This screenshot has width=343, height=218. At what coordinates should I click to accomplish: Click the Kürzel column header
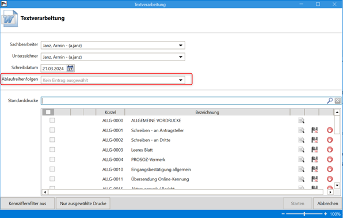pos(110,112)
